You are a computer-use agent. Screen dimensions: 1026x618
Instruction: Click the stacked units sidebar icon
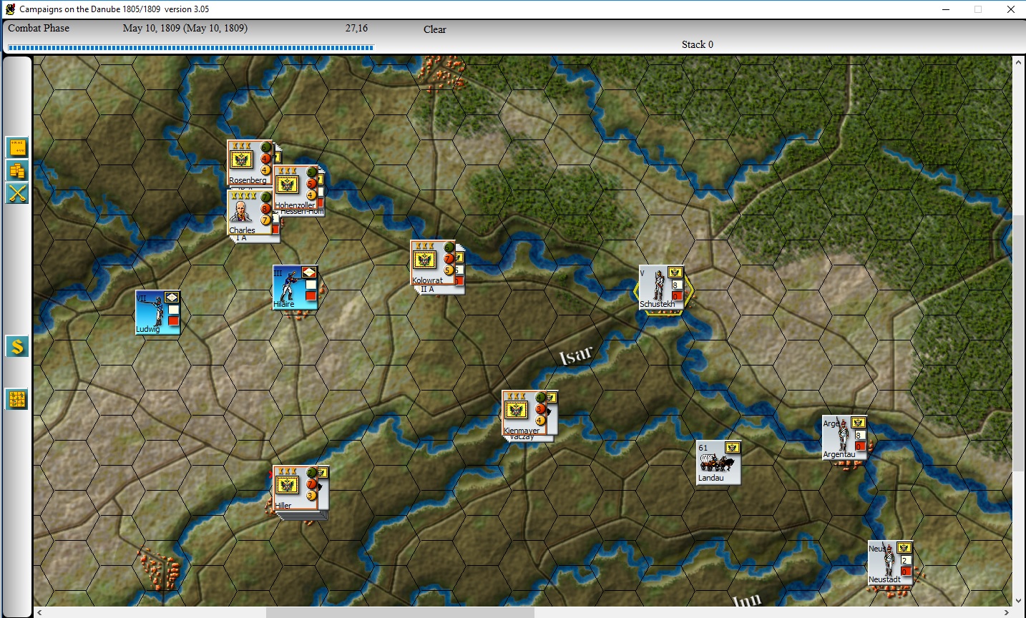[x=17, y=170]
